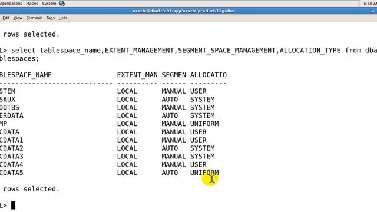The height and width of the screenshot is (212, 377).
Task: Click MANUAL in the STEM row
Action: 174,91
